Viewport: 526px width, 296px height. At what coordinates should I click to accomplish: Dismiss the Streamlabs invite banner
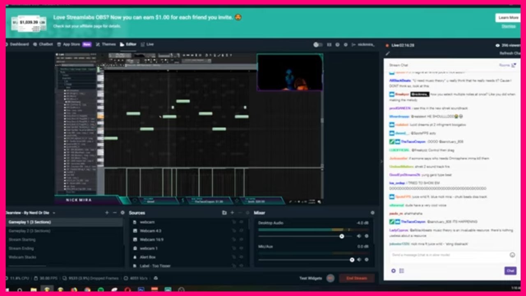click(x=508, y=26)
